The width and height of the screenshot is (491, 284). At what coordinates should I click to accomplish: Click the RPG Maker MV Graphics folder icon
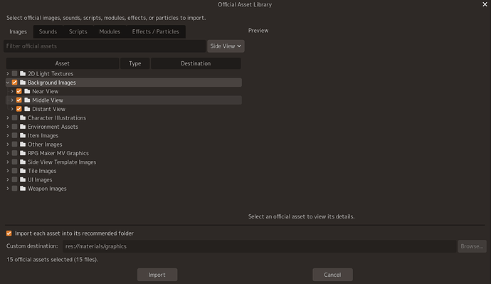point(23,153)
